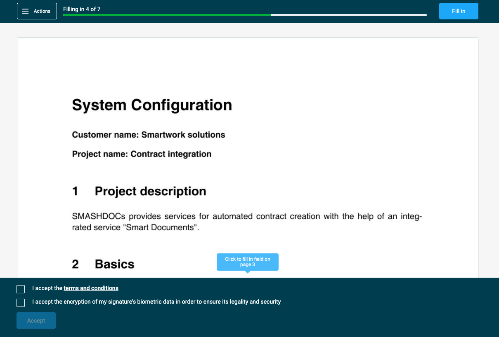Click the '2 Basics' heading
This screenshot has height=337, width=499.
103,264
